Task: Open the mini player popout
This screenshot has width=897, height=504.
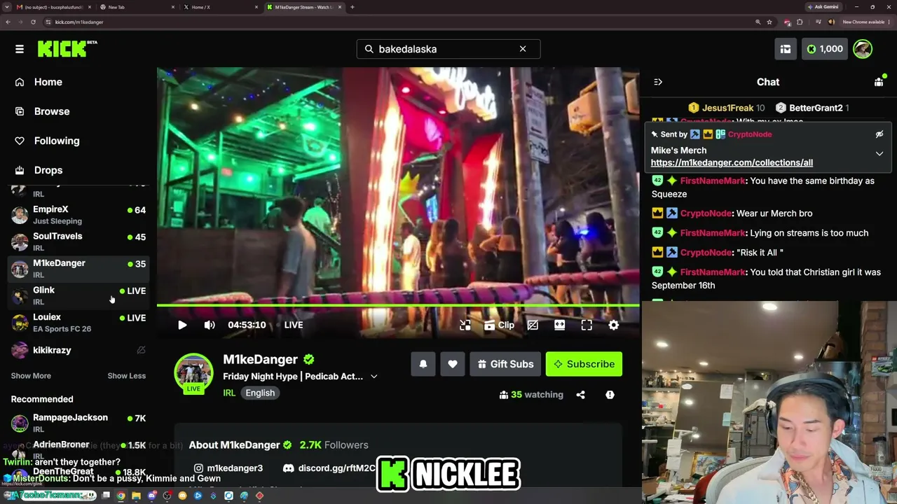Action: click(465, 325)
